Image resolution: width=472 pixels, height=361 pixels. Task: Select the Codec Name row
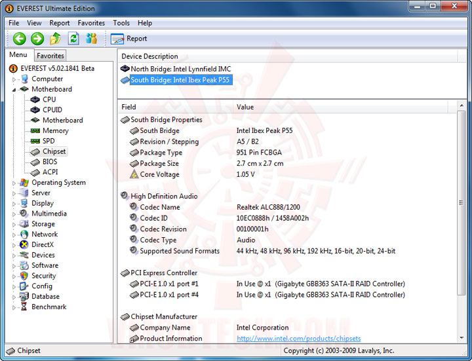[288, 207]
